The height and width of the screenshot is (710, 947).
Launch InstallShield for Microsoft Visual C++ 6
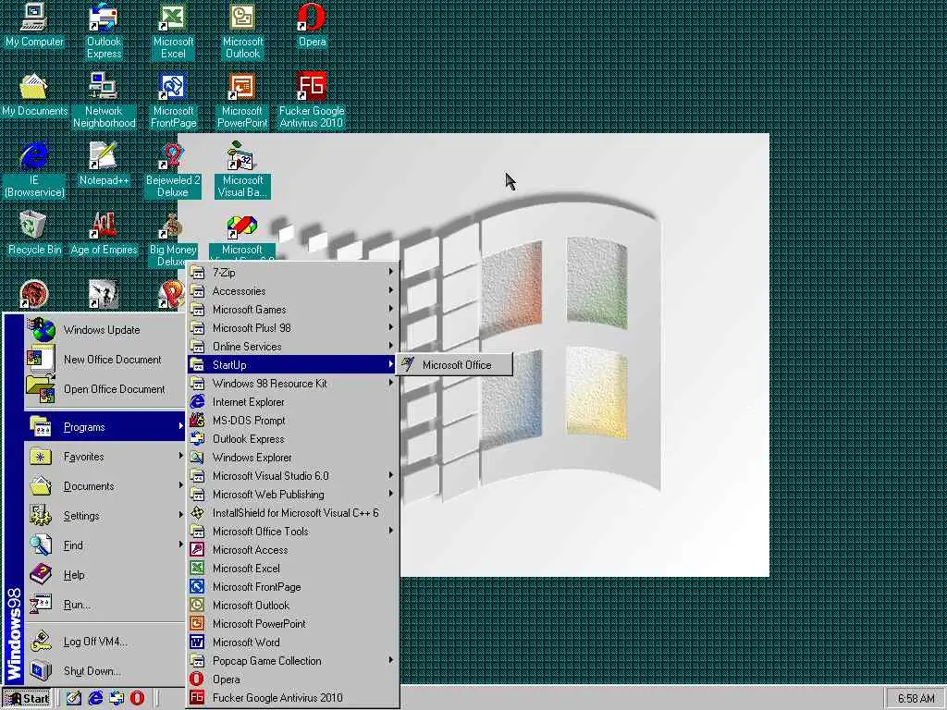[292, 513]
